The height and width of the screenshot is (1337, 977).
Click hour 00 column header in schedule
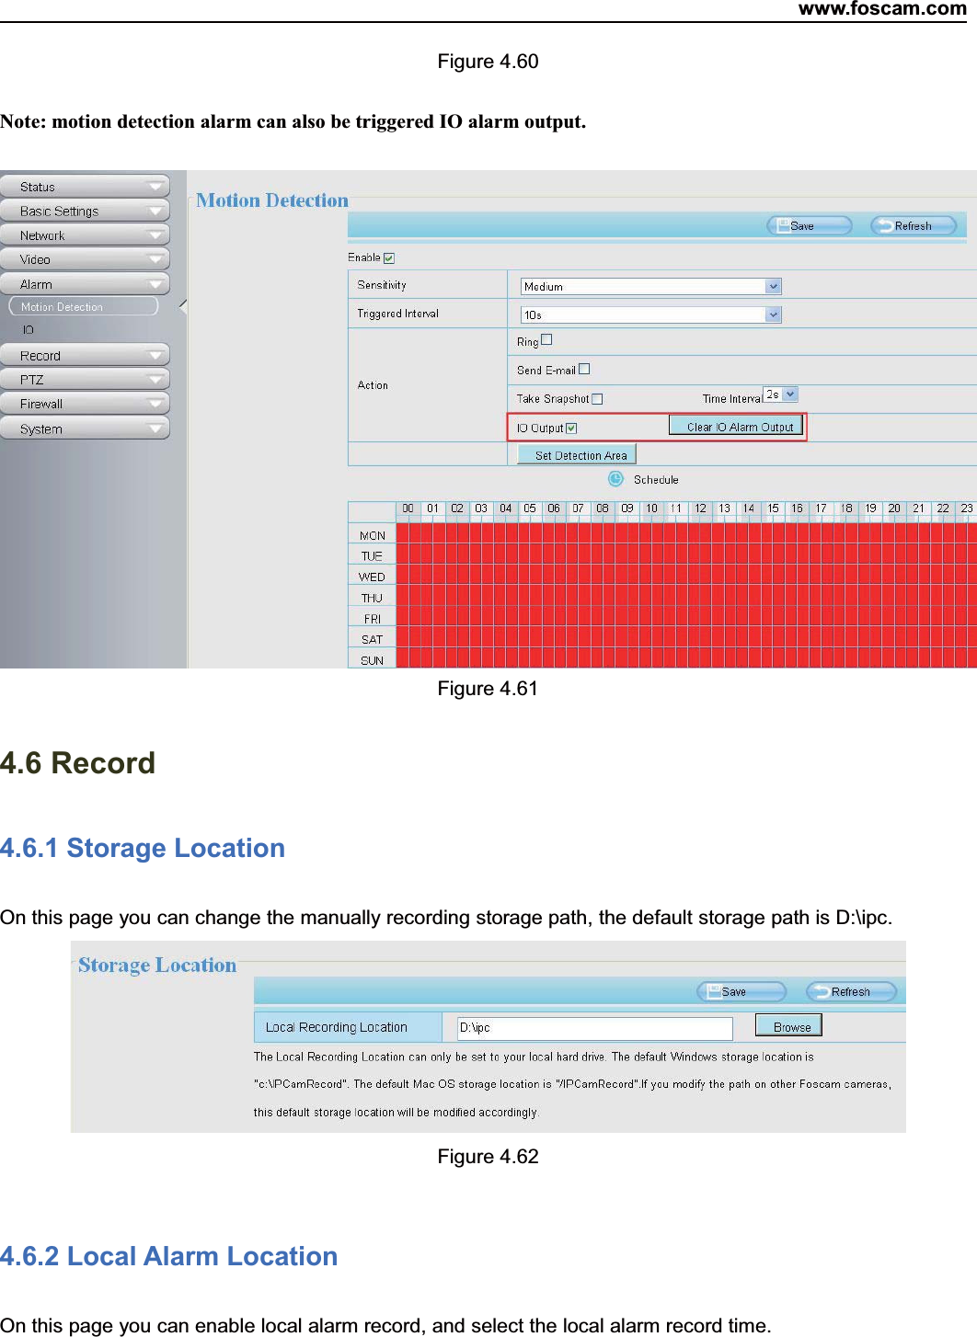tap(408, 509)
